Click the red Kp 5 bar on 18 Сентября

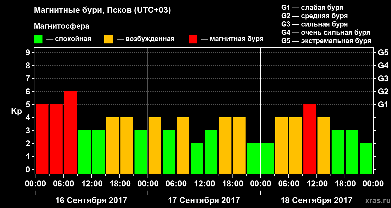pyautogui.click(x=310, y=139)
